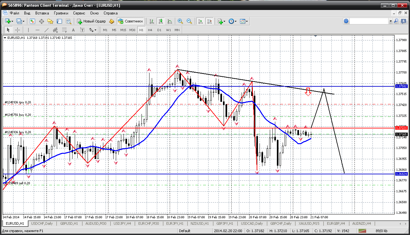Open the Вид menu

pos(27,13)
